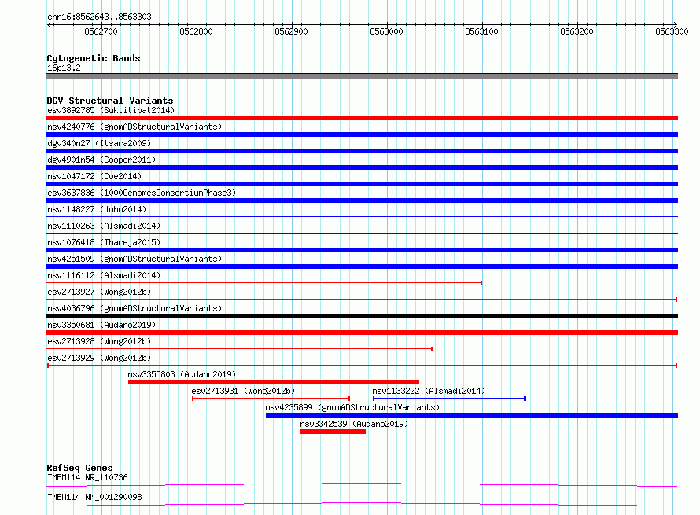
Task: Select the esv2713927 (Wong2012b) label
Action: click(99, 292)
